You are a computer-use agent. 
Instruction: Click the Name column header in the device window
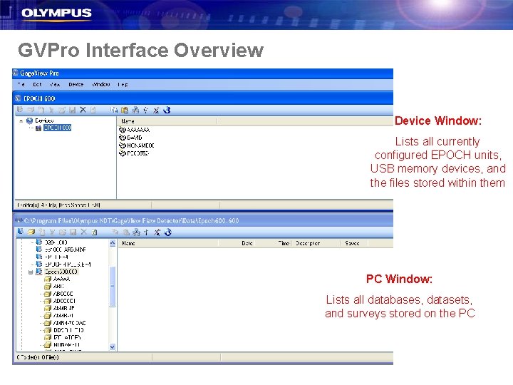[x=167, y=121]
